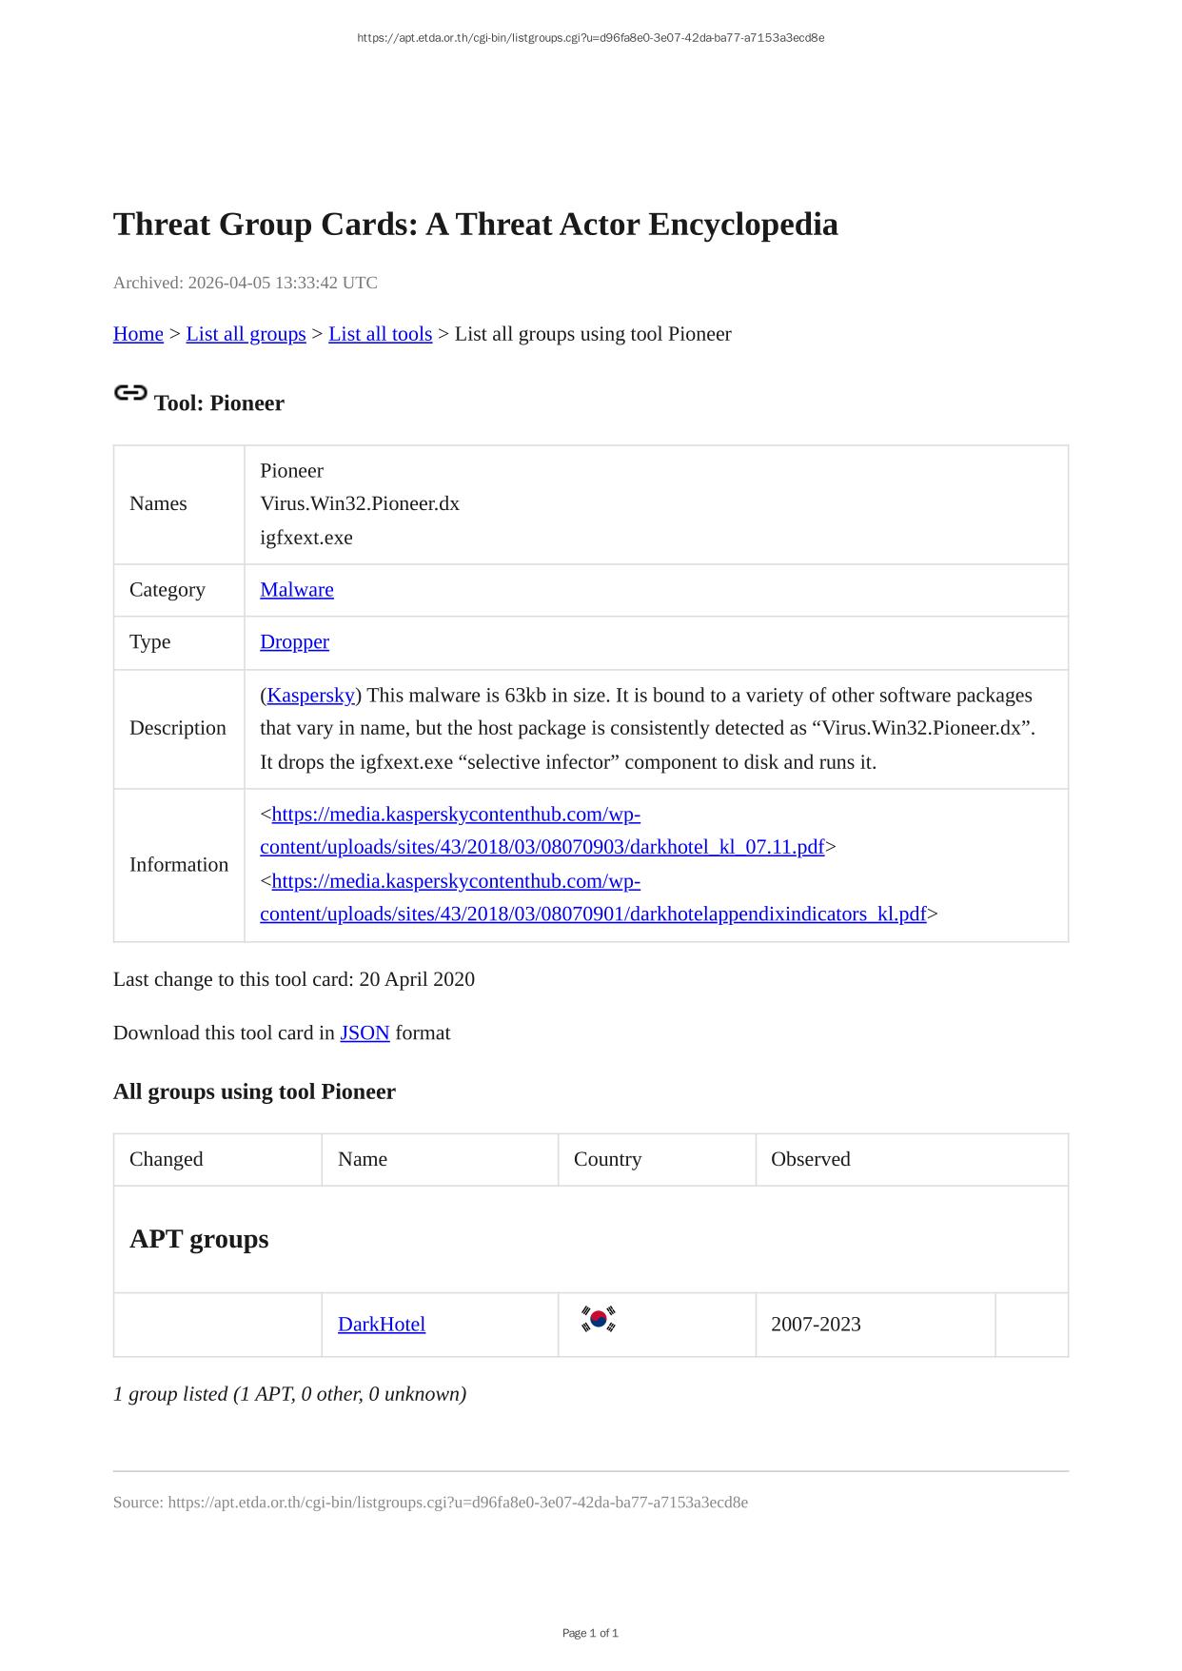Click the Country column header
Image resolution: width=1182 pixels, height=1671 pixels.
607,1159
